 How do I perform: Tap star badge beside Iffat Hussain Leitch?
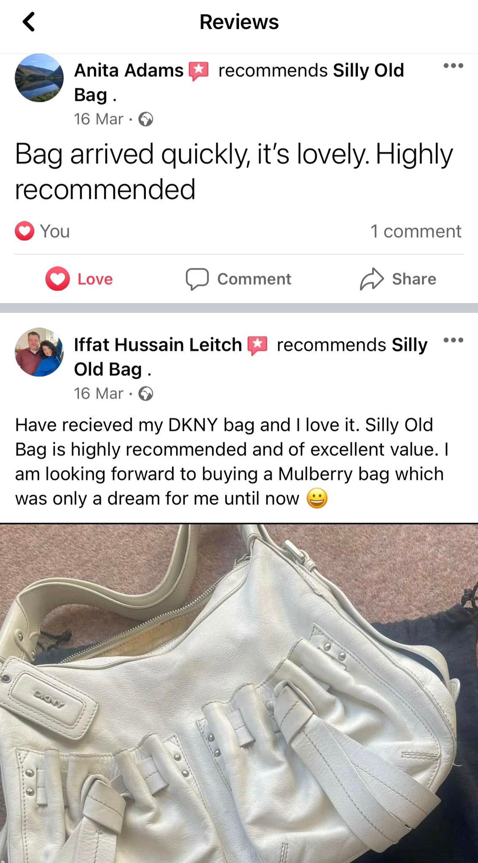point(257,346)
